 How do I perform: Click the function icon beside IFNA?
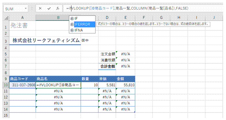pyautogui.click(x=72, y=30)
